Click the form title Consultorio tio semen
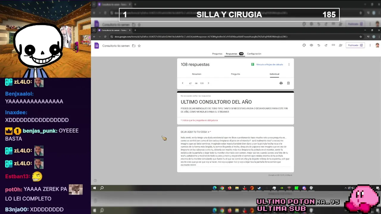This screenshot has height=214, width=381. tap(116, 46)
